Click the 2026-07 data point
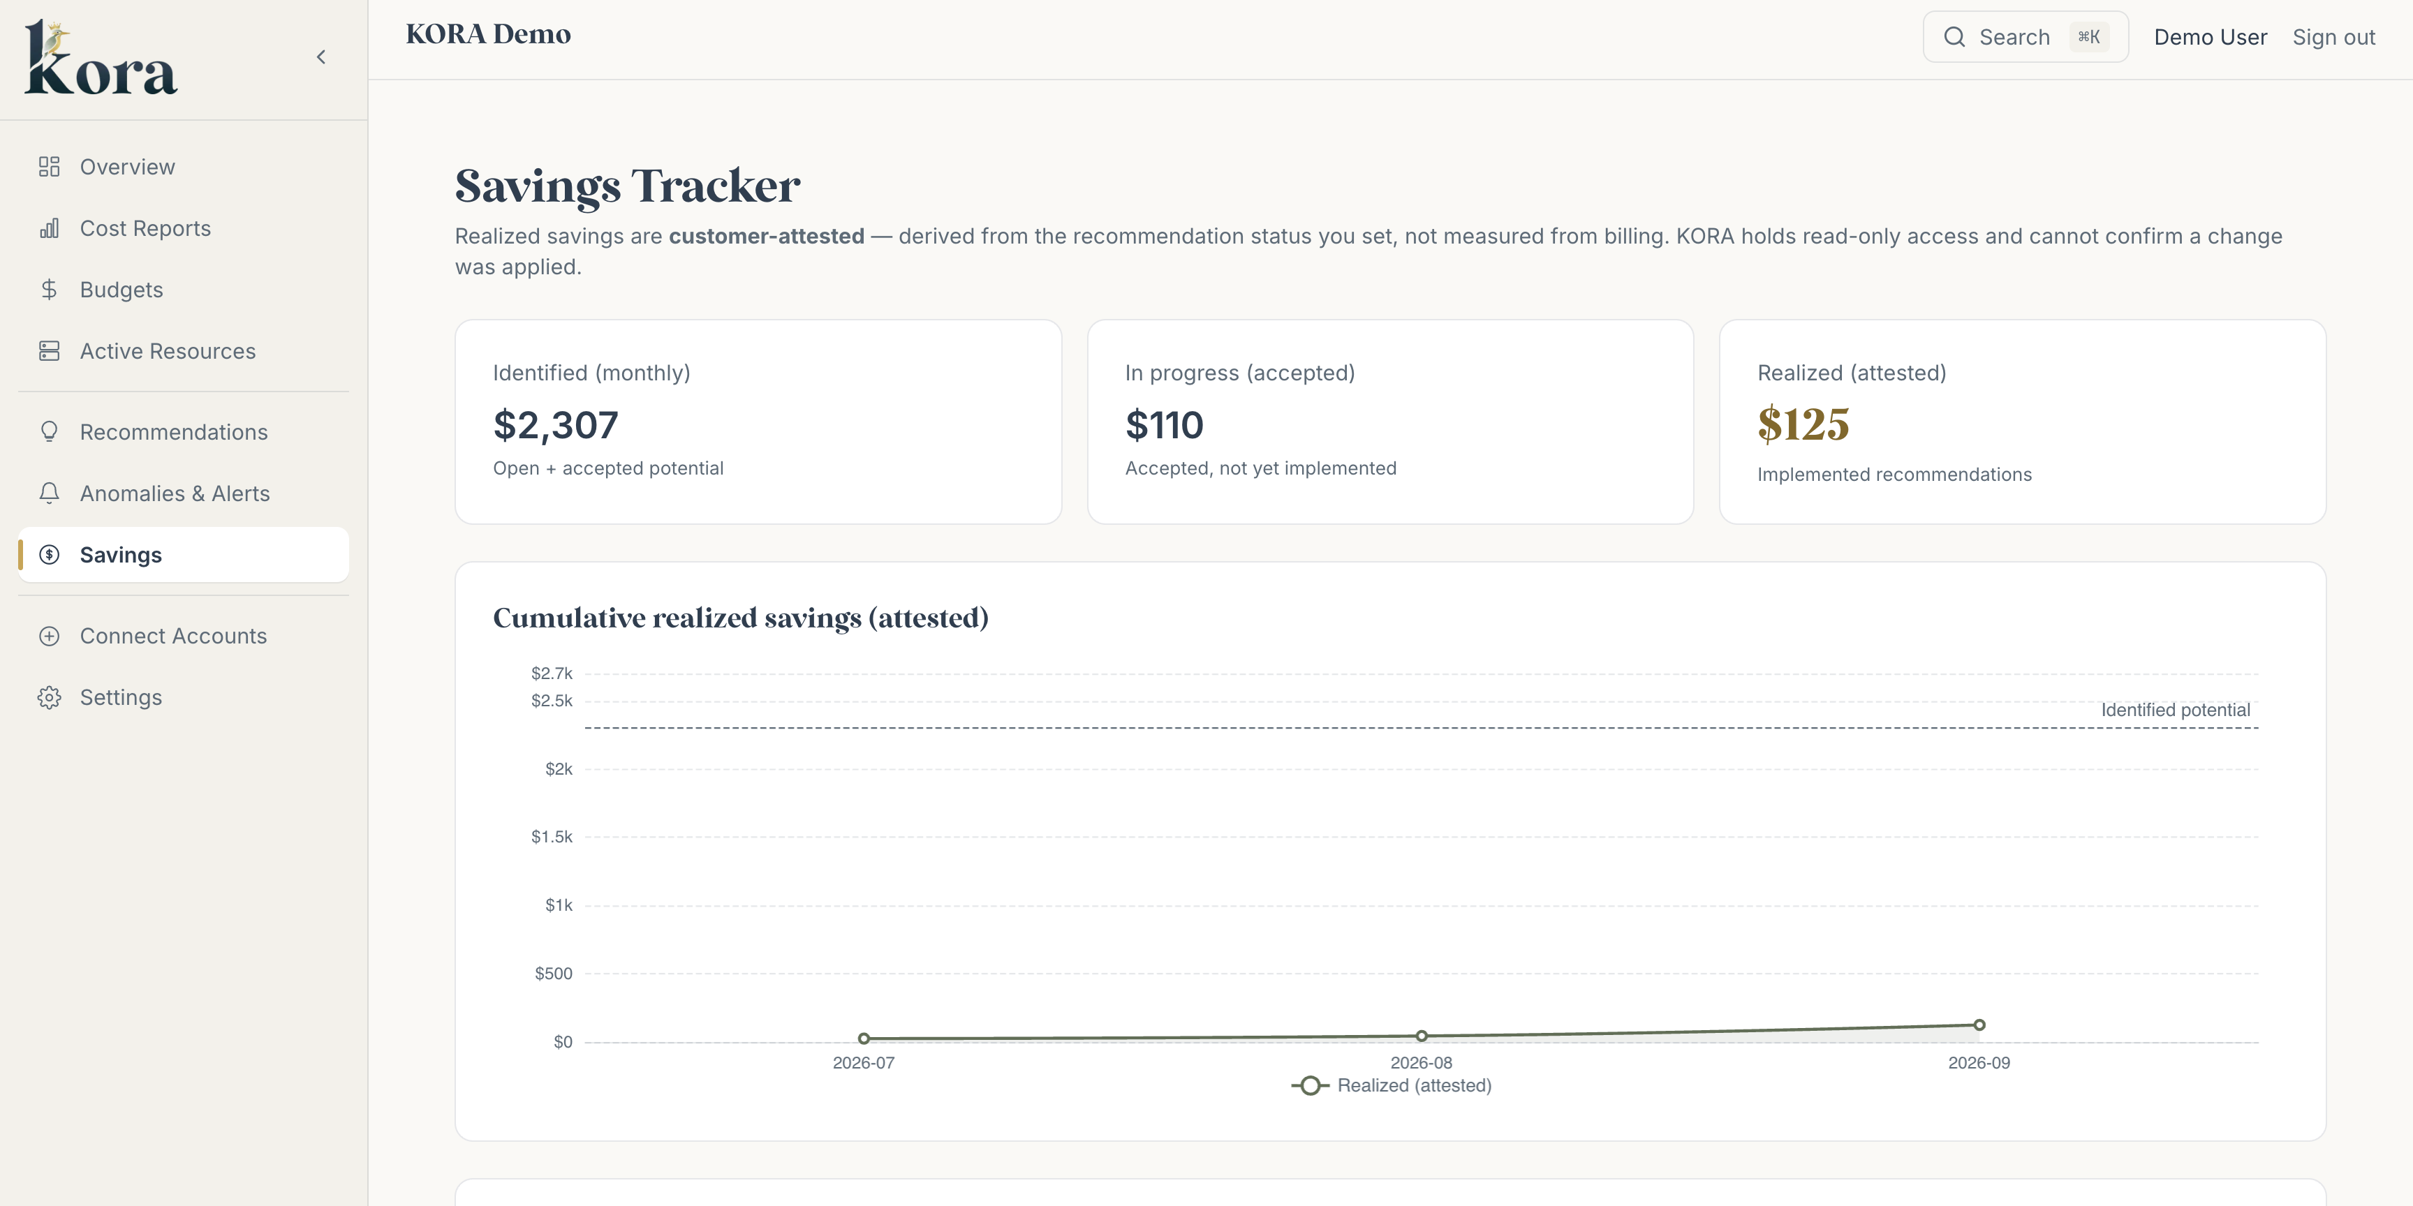 pyautogui.click(x=864, y=1038)
